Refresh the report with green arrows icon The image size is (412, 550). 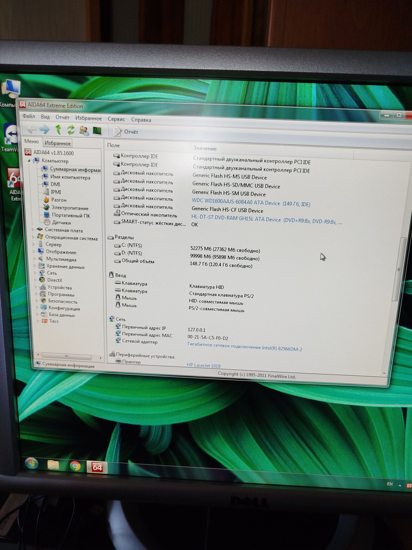coord(71,130)
